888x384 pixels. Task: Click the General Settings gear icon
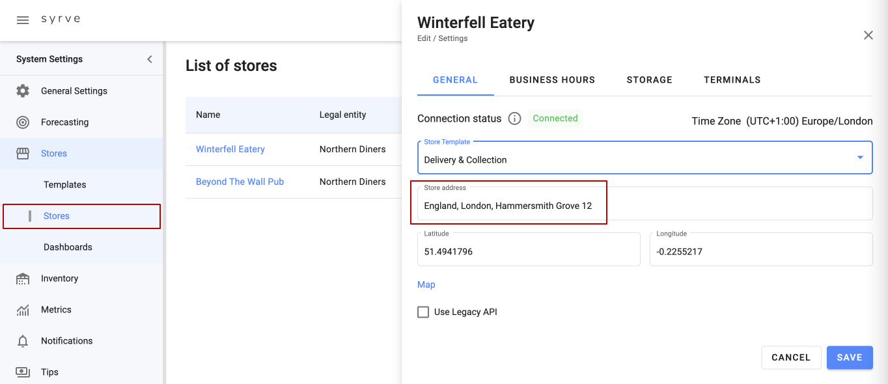tap(23, 91)
